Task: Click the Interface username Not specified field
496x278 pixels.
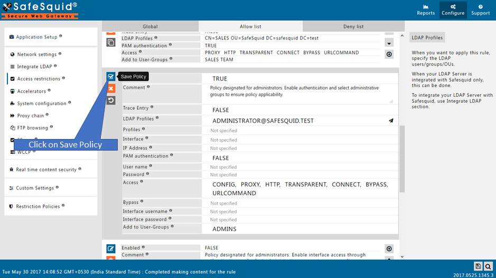Action: coord(300,212)
